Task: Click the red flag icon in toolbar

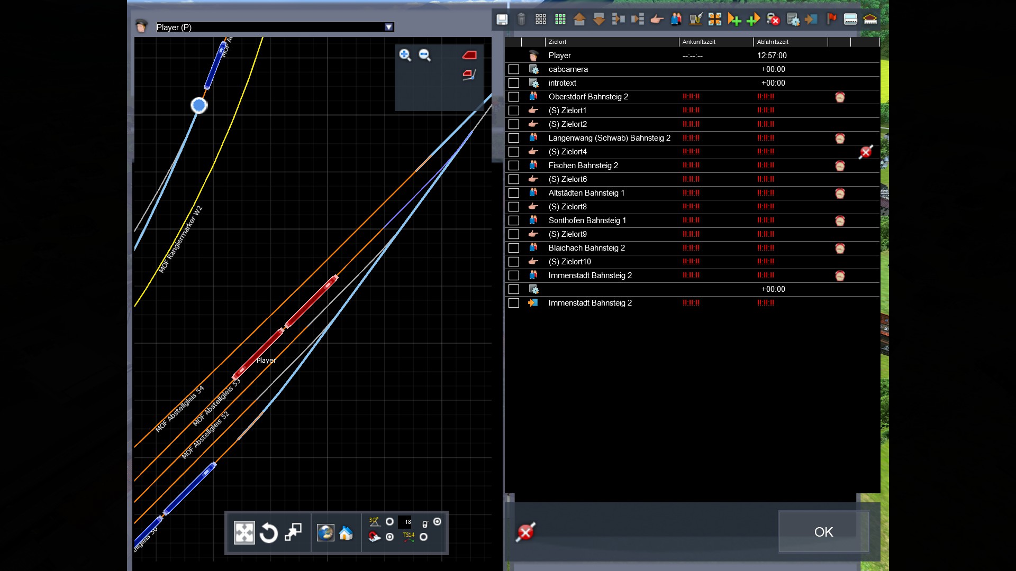Action: coord(831,20)
